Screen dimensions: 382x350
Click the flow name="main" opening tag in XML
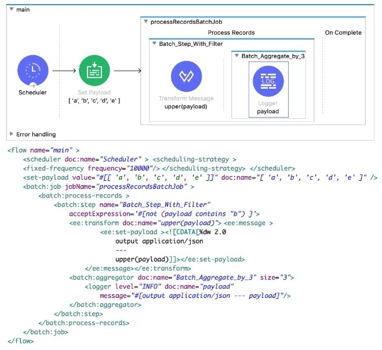(x=43, y=150)
